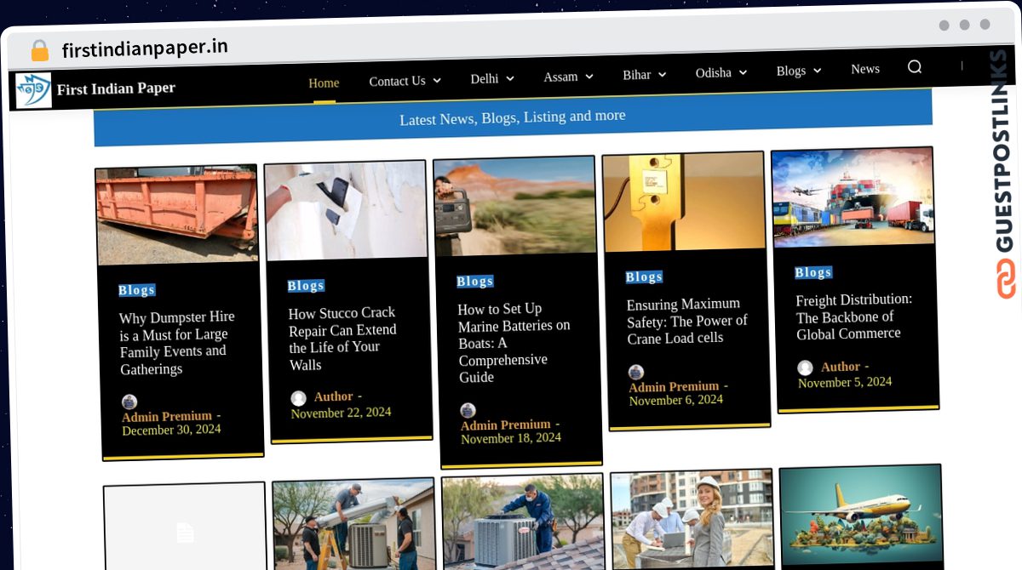Open the Assam menu item
This screenshot has width=1022, height=570.
point(560,77)
